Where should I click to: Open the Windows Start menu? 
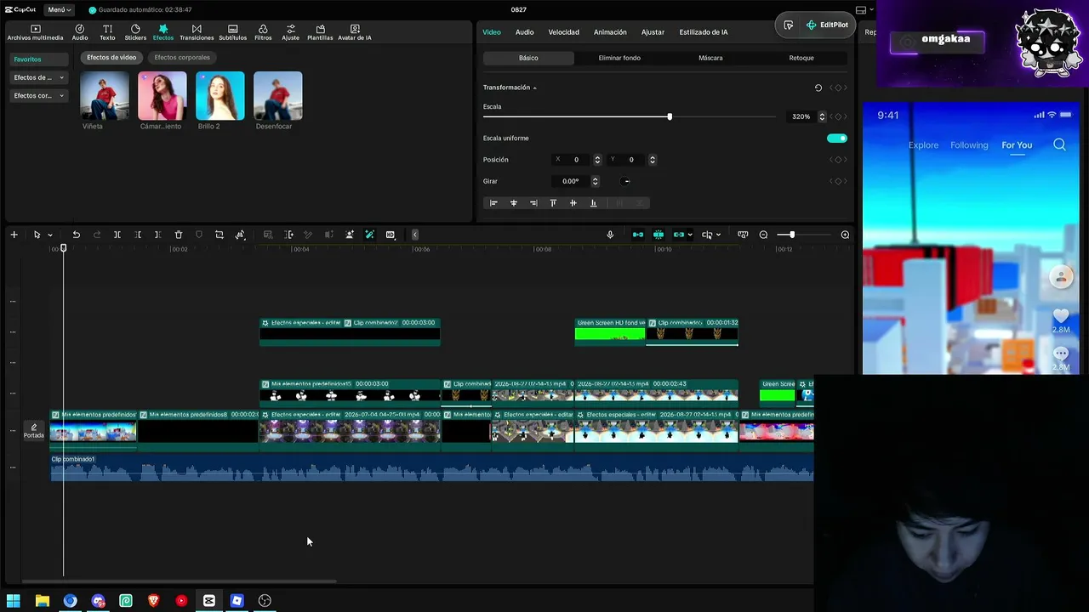(x=14, y=601)
